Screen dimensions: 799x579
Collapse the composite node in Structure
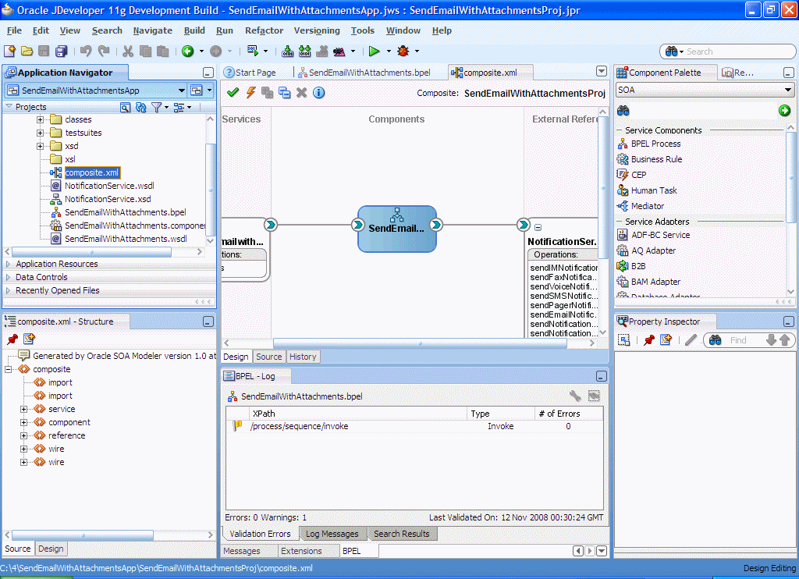(x=8, y=370)
